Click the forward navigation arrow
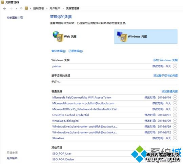The width and height of the screenshot is (183, 164). pos(11,8)
